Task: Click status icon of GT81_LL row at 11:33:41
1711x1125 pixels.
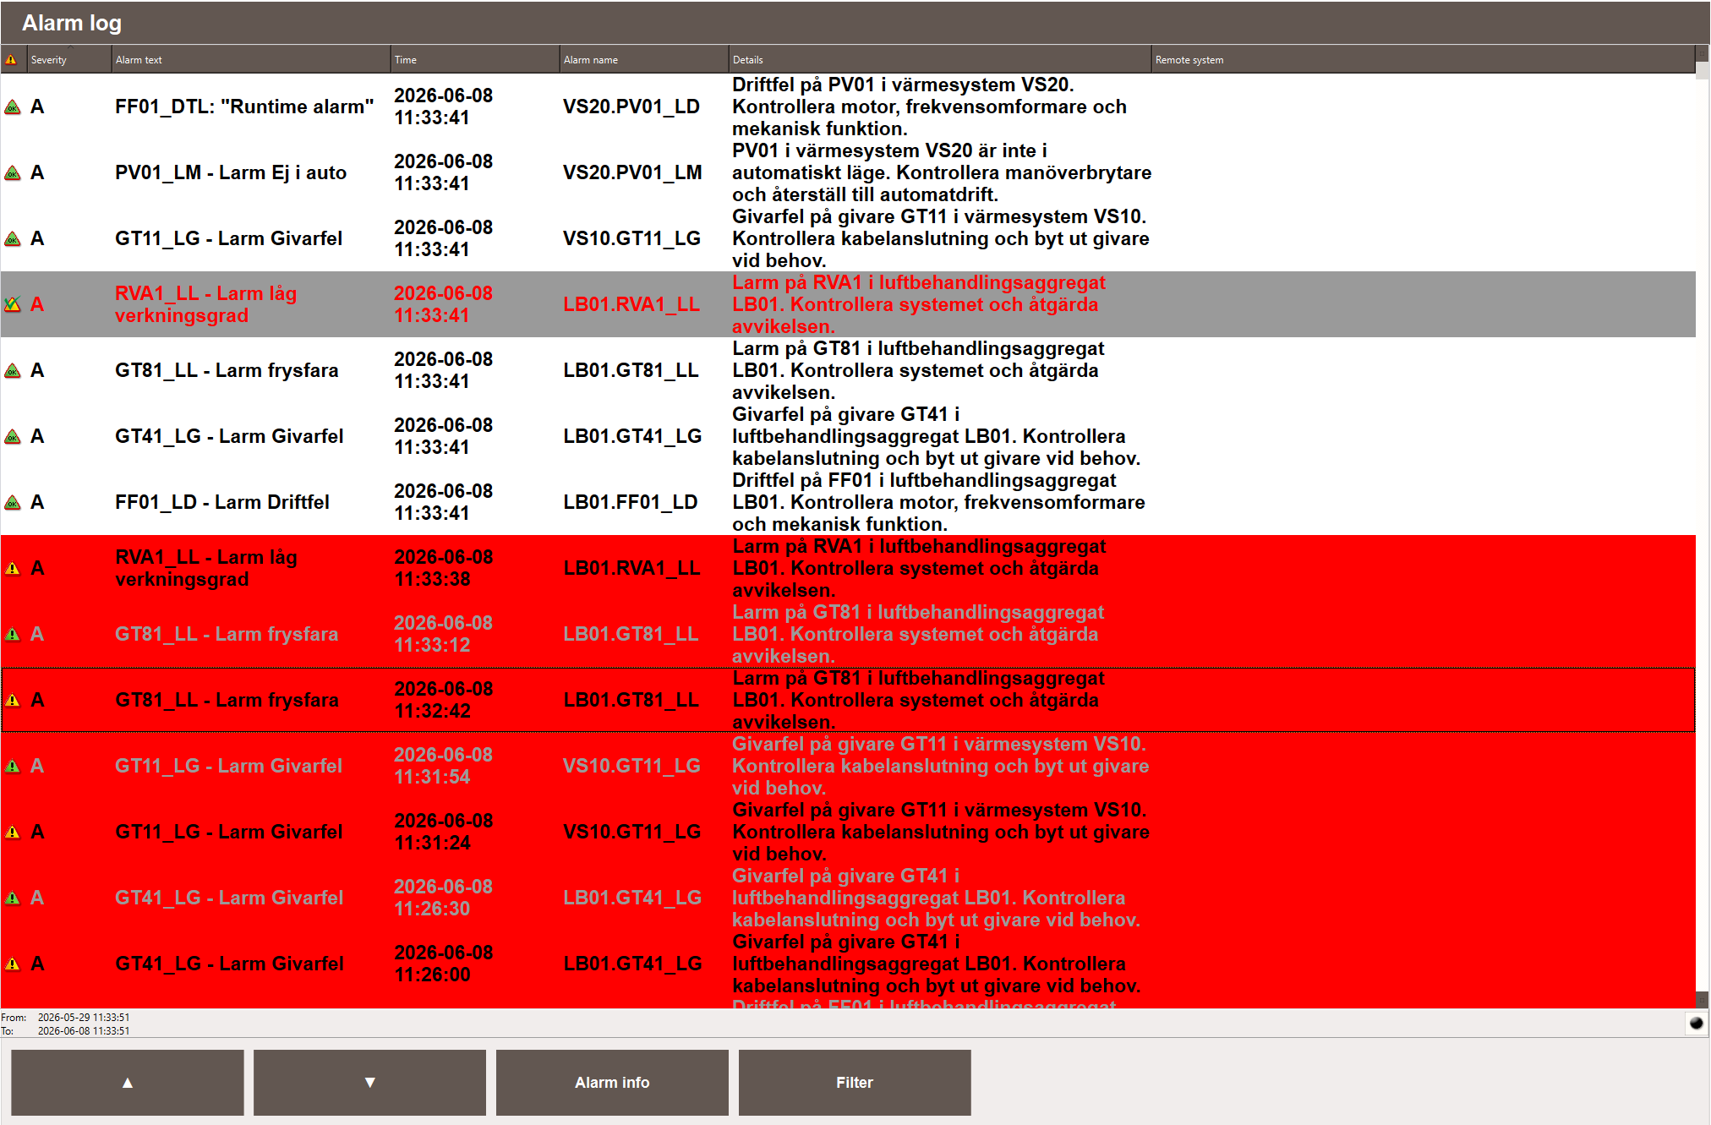Action: (13, 371)
